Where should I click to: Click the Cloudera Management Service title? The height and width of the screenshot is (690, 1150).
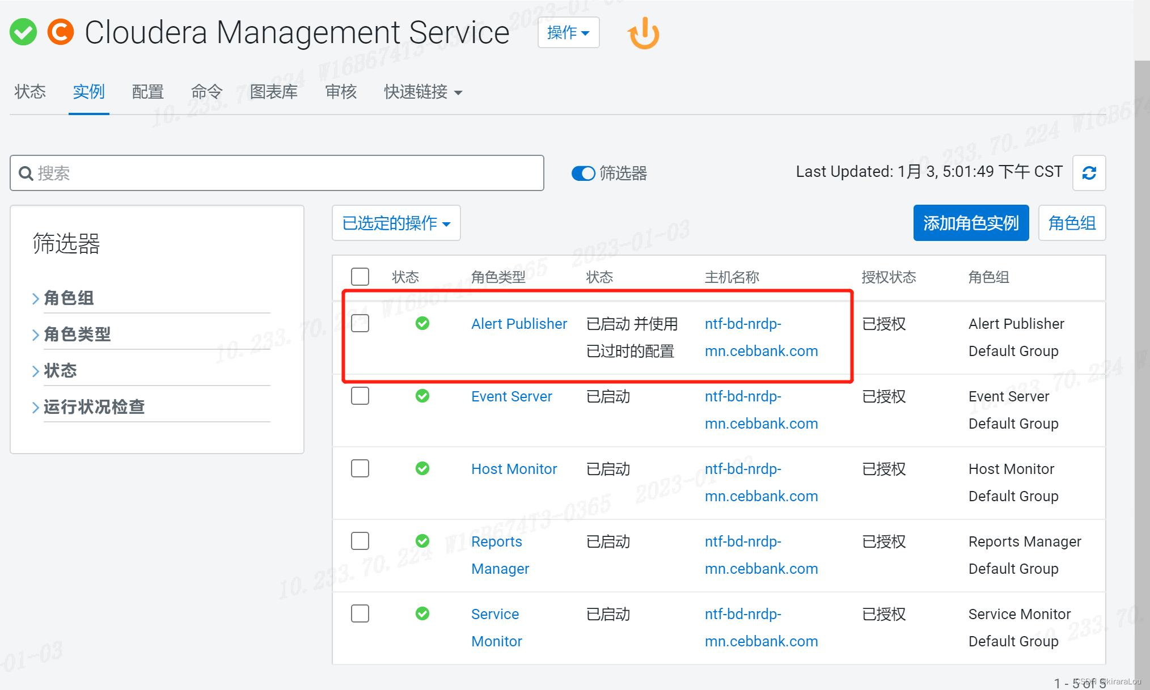[297, 32]
